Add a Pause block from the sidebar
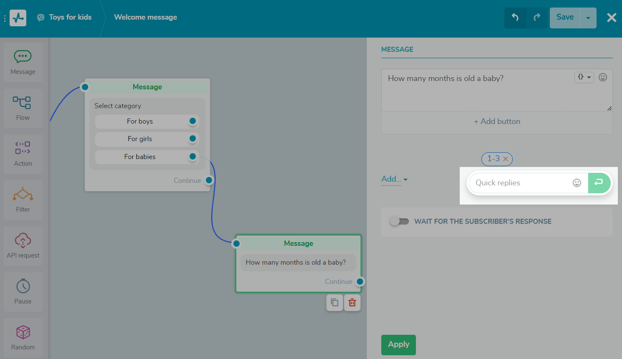 [x=23, y=292]
